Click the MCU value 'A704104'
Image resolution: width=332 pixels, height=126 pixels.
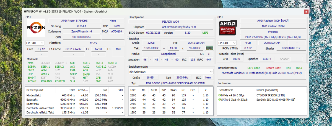tap(116, 32)
